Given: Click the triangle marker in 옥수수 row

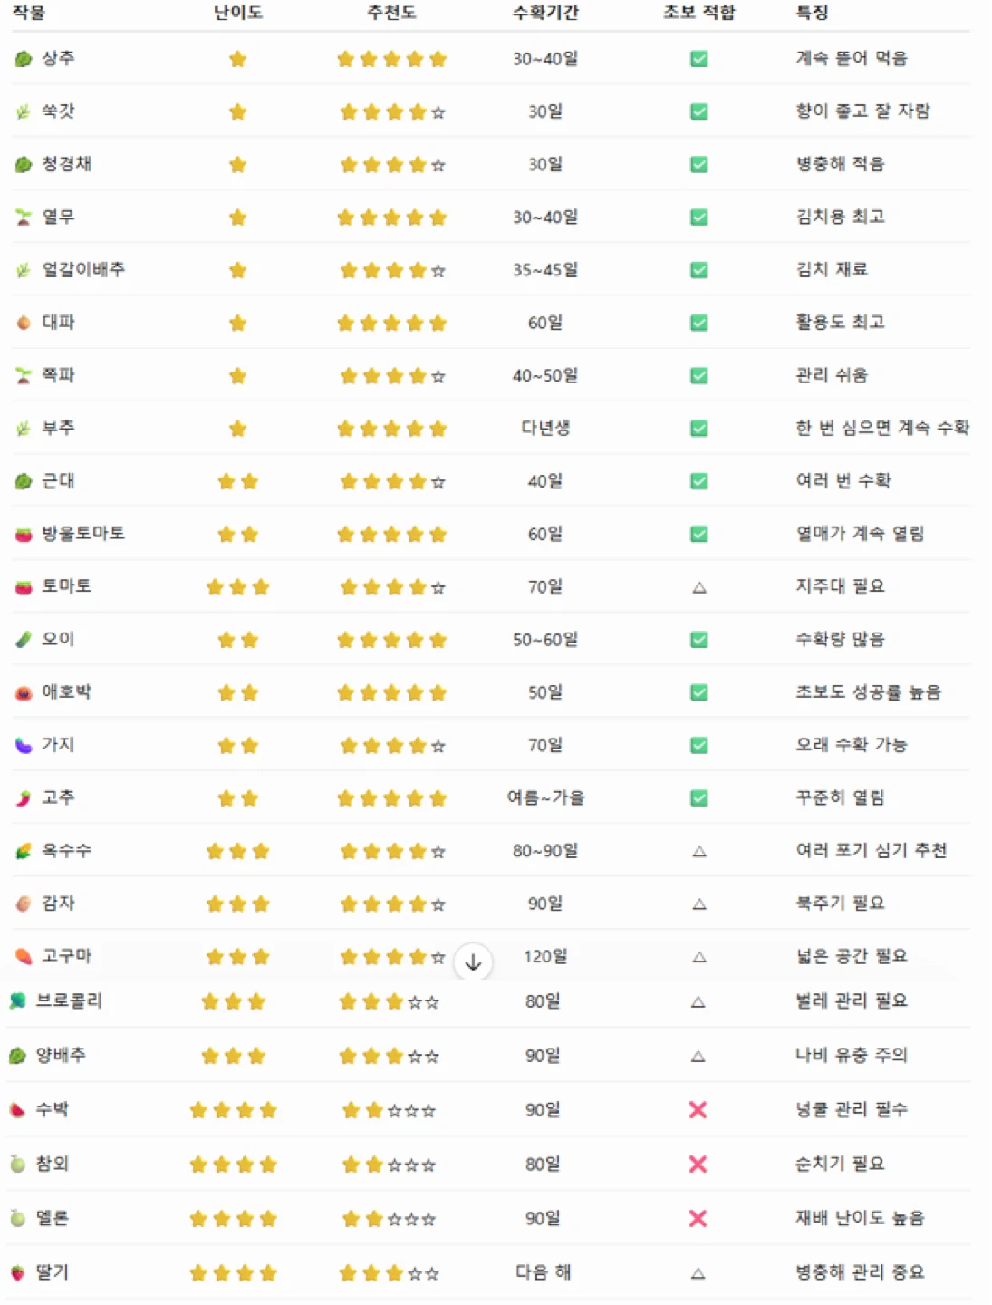Looking at the screenshot, I should (x=698, y=851).
